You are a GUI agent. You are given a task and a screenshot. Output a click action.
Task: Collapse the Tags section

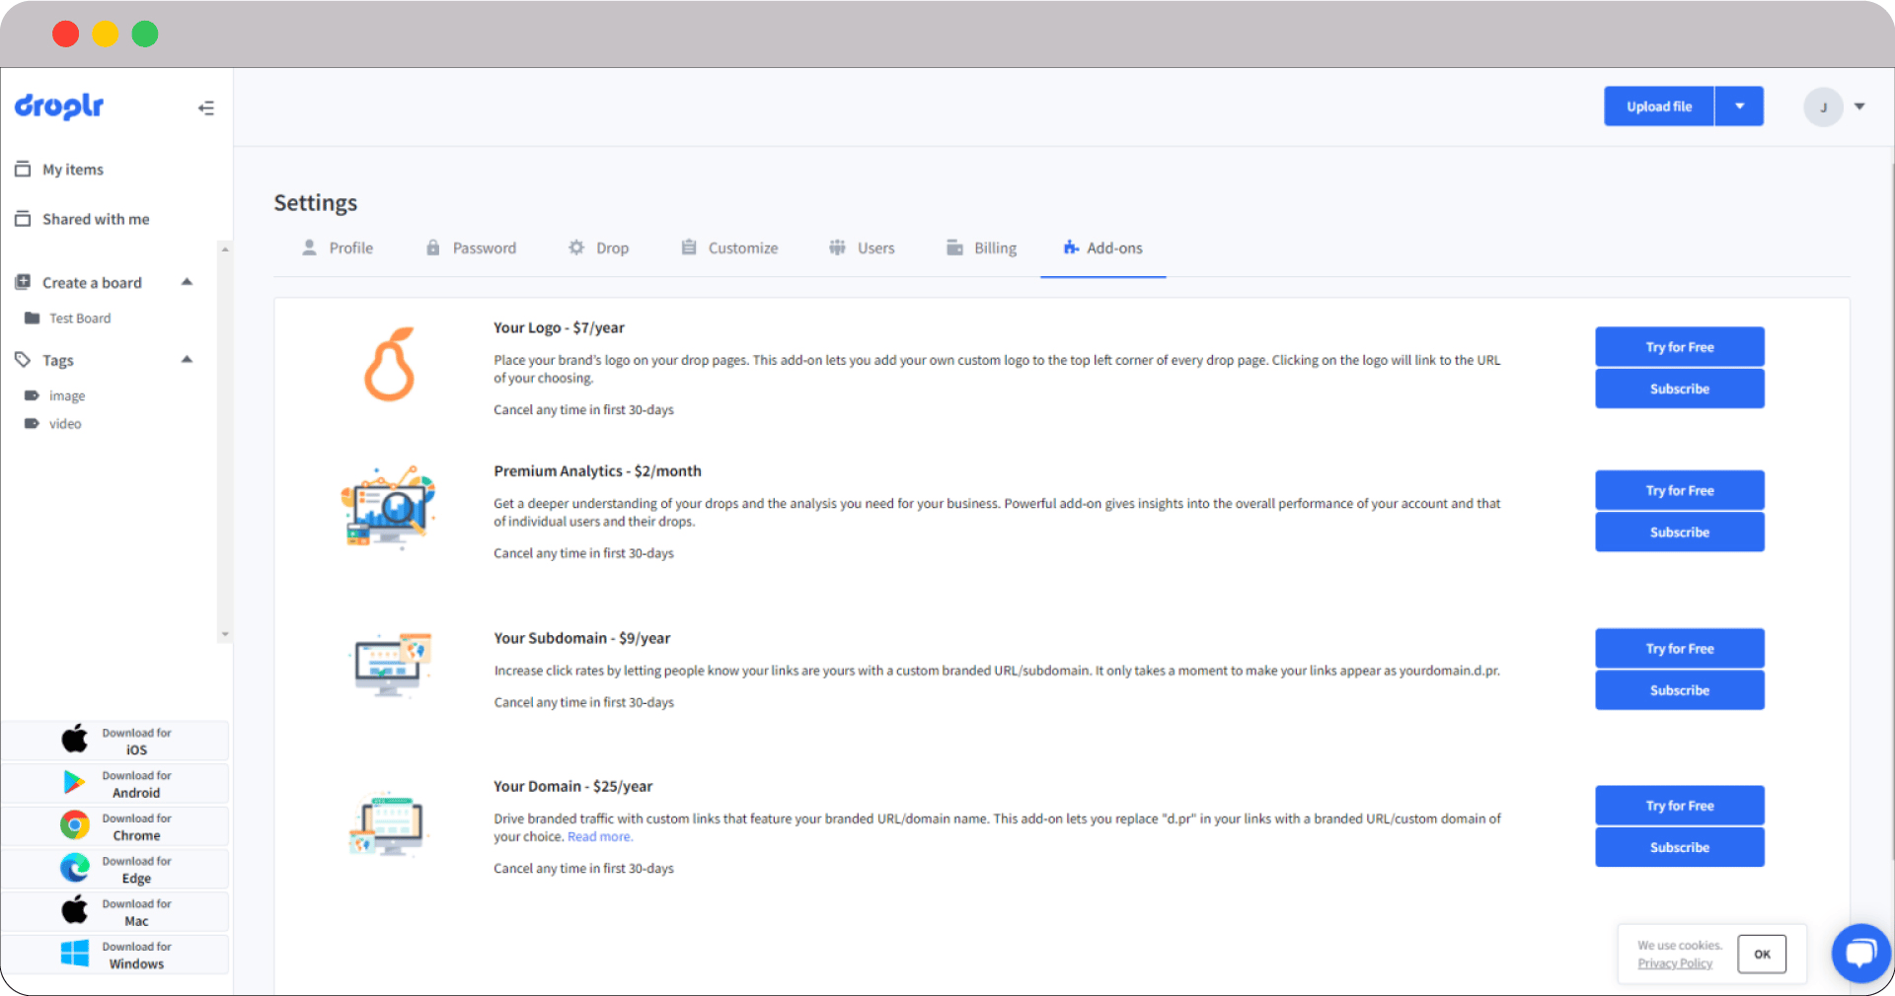187,360
